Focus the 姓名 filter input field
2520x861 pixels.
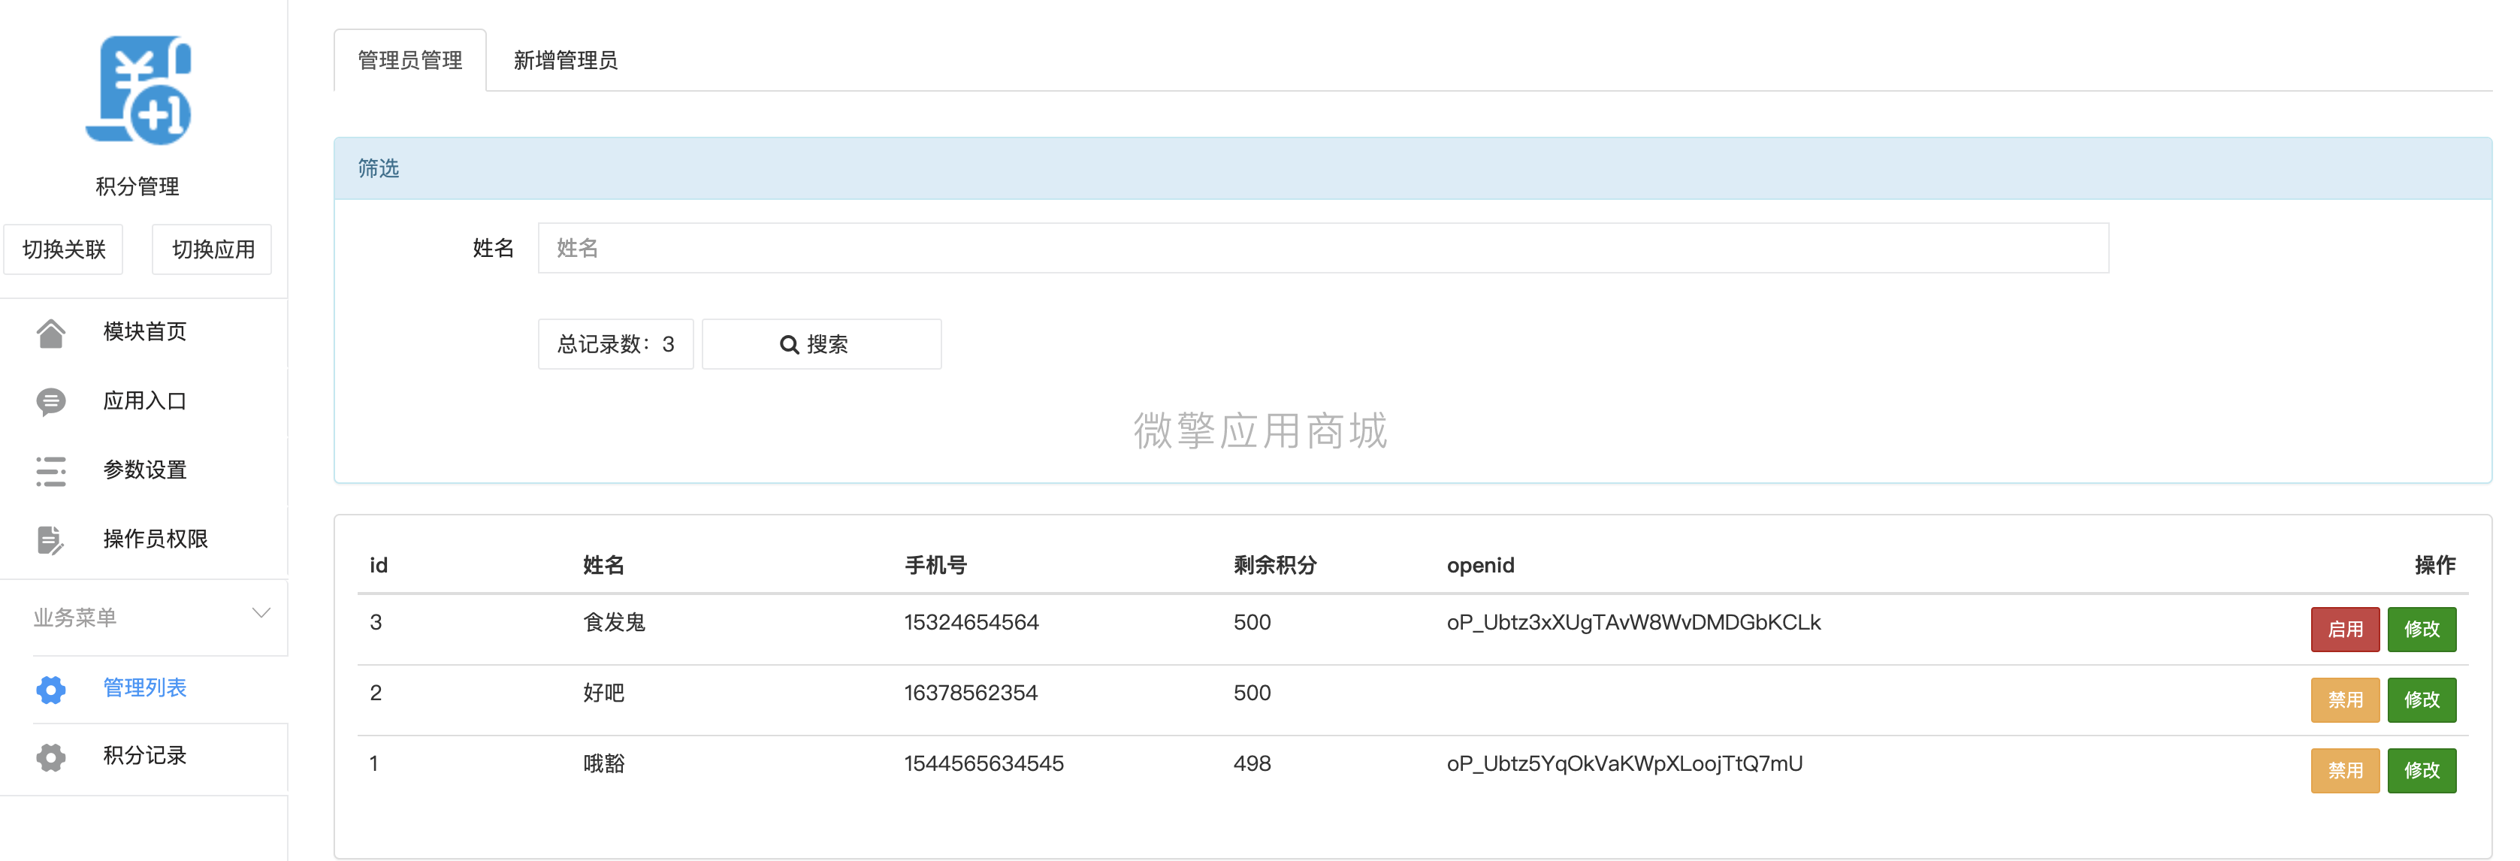tap(1322, 249)
